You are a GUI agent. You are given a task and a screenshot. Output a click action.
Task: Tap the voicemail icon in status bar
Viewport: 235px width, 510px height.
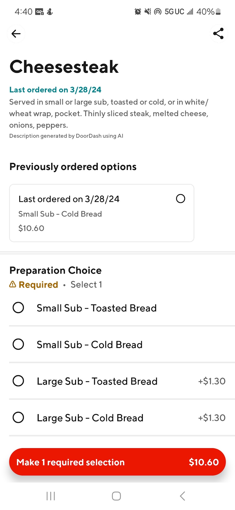[x=40, y=12]
